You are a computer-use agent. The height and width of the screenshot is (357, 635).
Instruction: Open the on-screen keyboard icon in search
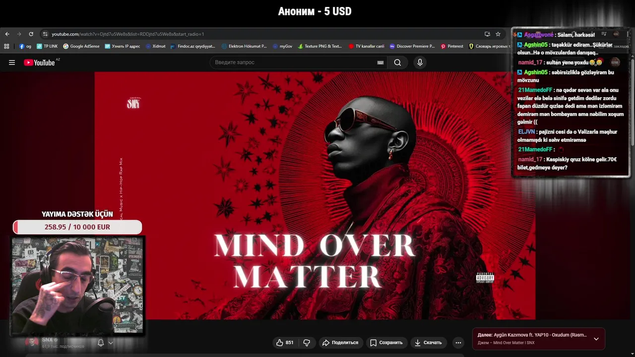pos(381,62)
